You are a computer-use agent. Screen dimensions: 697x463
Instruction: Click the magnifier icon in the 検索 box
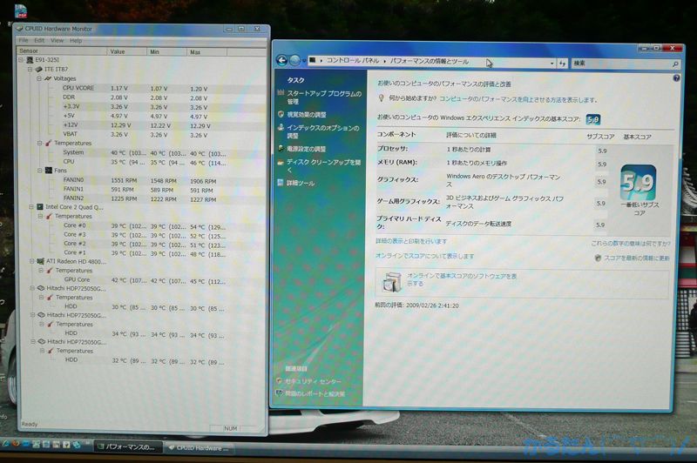coord(674,64)
